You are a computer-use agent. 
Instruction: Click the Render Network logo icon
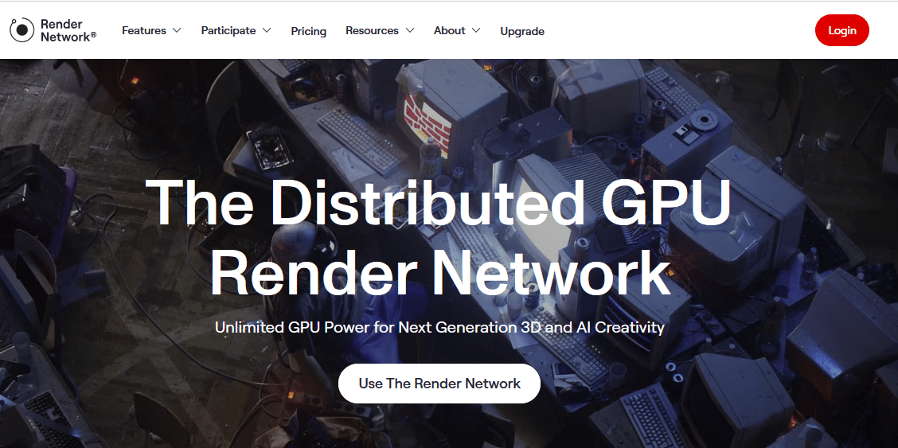point(21,30)
